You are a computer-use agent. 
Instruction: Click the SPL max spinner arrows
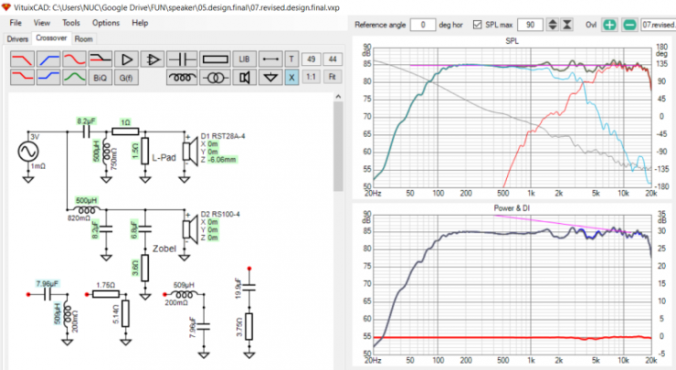(554, 23)
